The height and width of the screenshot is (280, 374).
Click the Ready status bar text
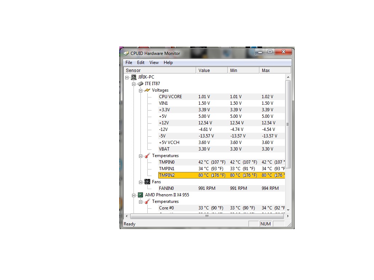[130, 224]
